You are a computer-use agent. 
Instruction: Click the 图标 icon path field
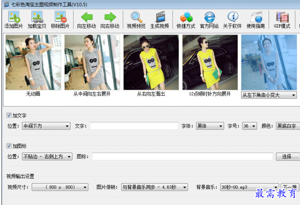pyautogui.click(x=183, y=157)
